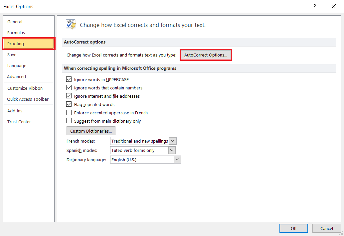
Task: Click the ABC proofing checkmark icon
Action: [x=71, y=24]
